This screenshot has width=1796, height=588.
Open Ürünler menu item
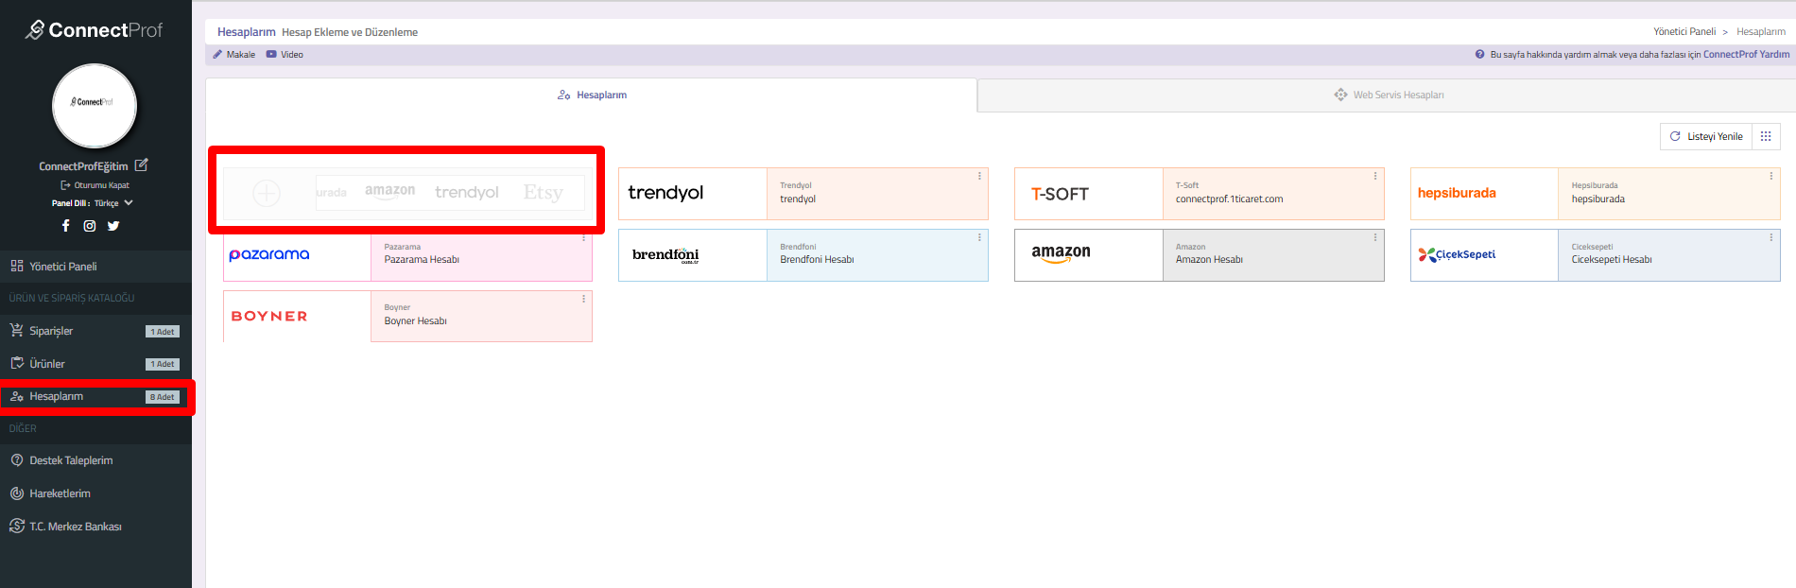pos(95,364)
